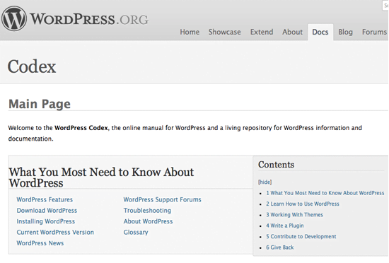
Task: Visit the Forums navigation item
Action: tap(374, 32)
